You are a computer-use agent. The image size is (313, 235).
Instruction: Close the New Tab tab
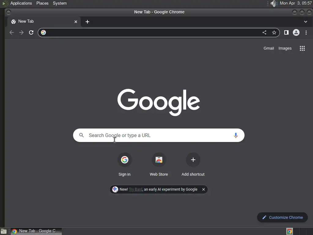pos(76,22)
